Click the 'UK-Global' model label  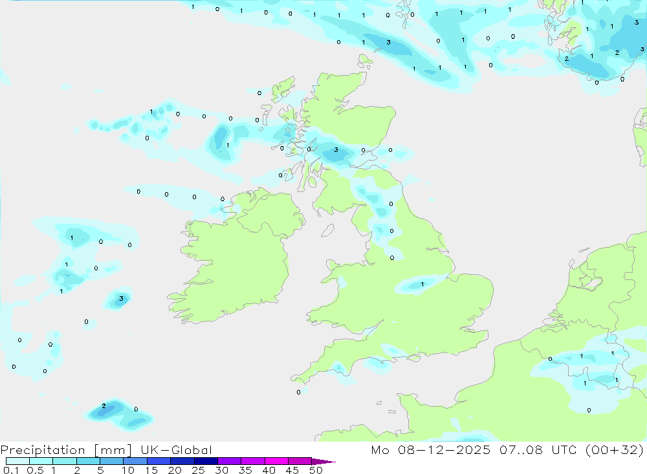[176, 449]
